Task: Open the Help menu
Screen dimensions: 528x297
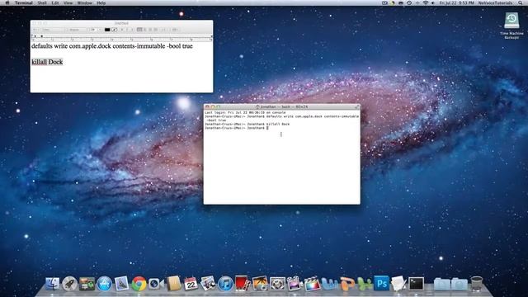Action: click(x=101, y=2)
